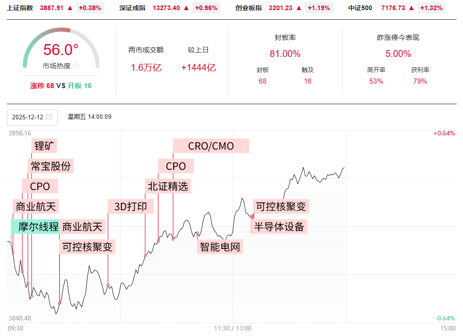Open the 上证指数 index name

coord(20,8)
